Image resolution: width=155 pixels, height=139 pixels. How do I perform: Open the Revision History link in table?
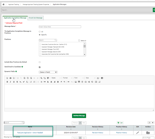[x=97, y=133]
